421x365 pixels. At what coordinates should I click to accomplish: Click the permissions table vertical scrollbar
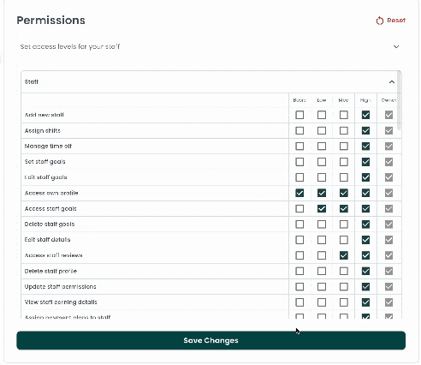[x=400, y=101]
